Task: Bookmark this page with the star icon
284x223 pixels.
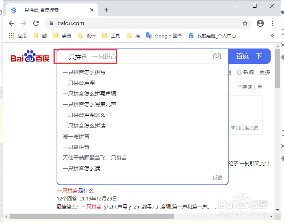Action: click(x=245, y=23)
